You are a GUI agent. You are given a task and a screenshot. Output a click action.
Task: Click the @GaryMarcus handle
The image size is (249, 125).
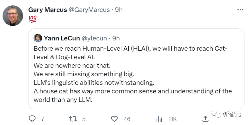click(x=89, y=10)
